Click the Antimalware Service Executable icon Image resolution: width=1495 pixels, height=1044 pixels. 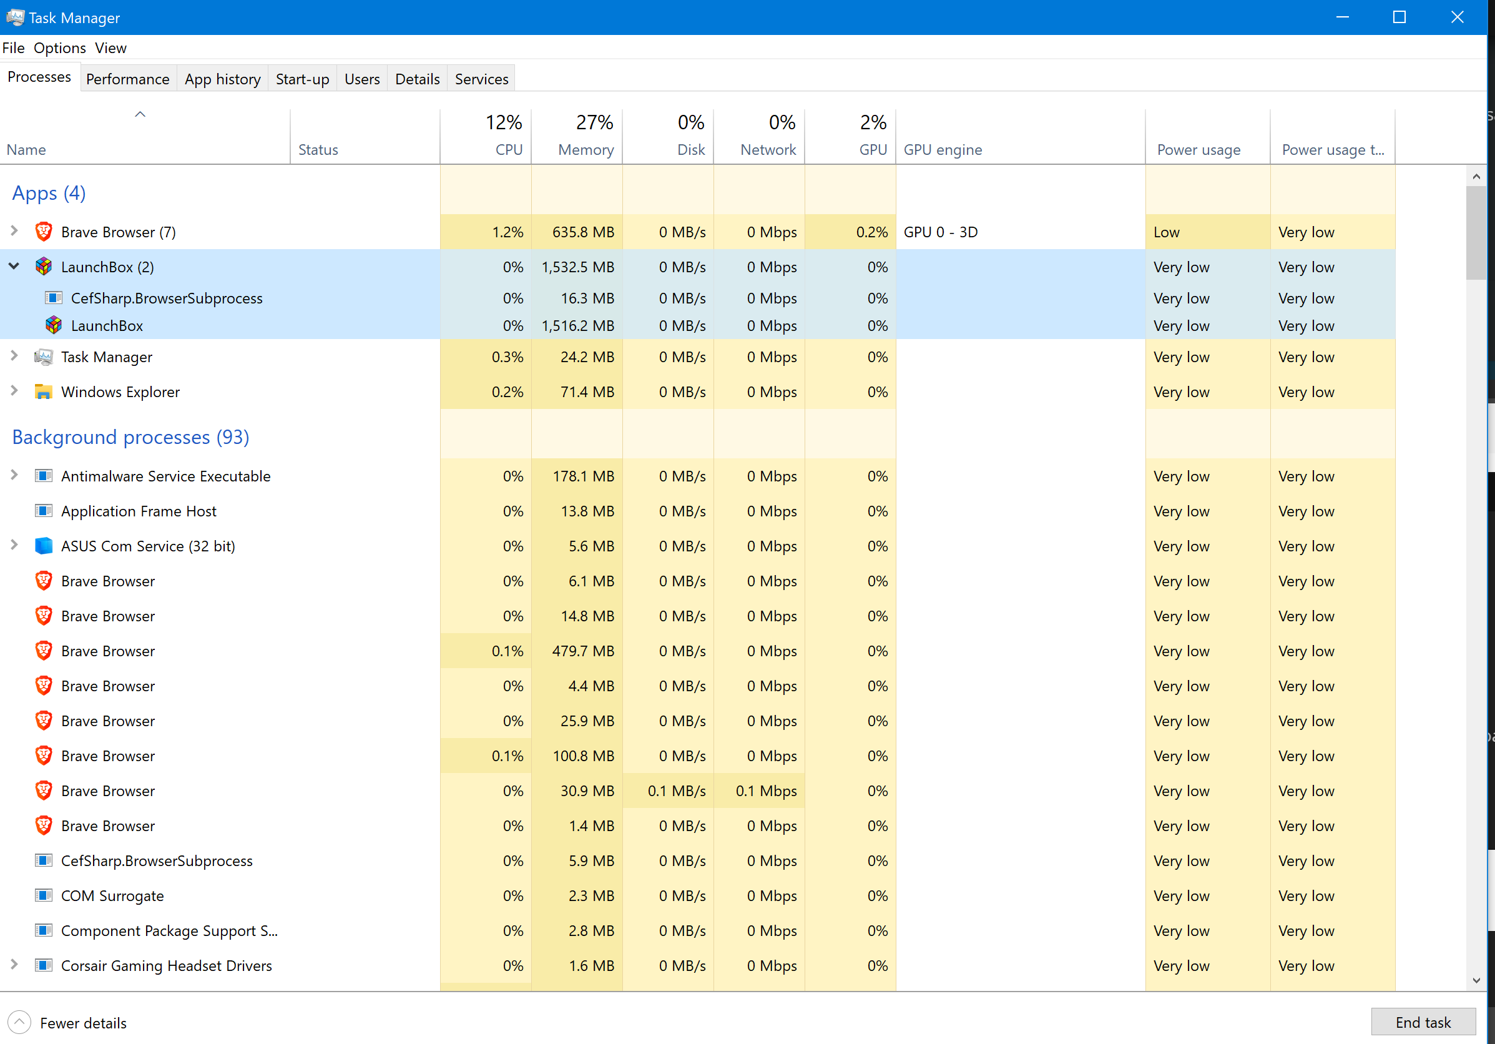click(x=44, y=475)
